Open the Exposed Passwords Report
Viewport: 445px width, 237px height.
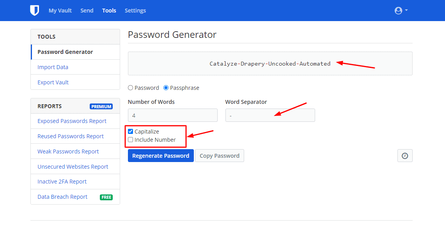pyautogui.click(x=72, y=121)
